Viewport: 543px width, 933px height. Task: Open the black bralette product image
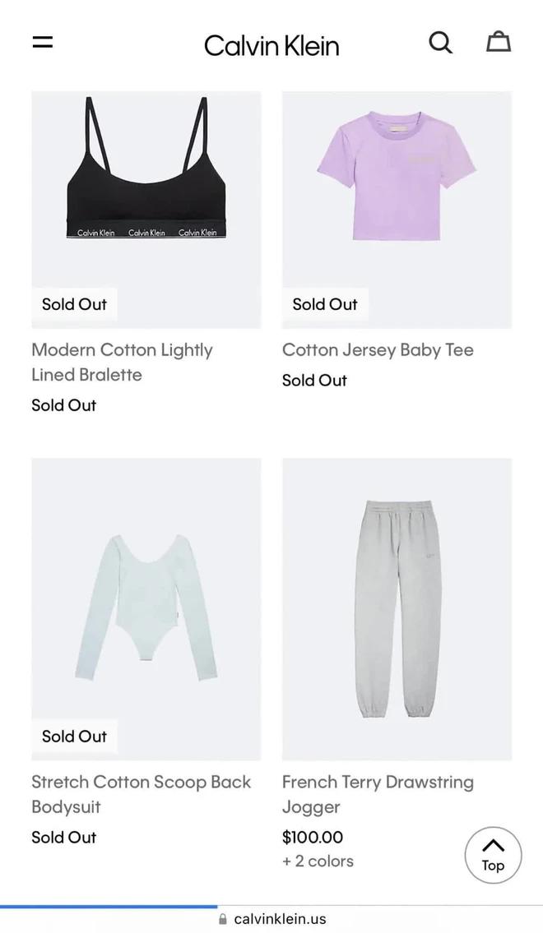(x=146, y=181)
